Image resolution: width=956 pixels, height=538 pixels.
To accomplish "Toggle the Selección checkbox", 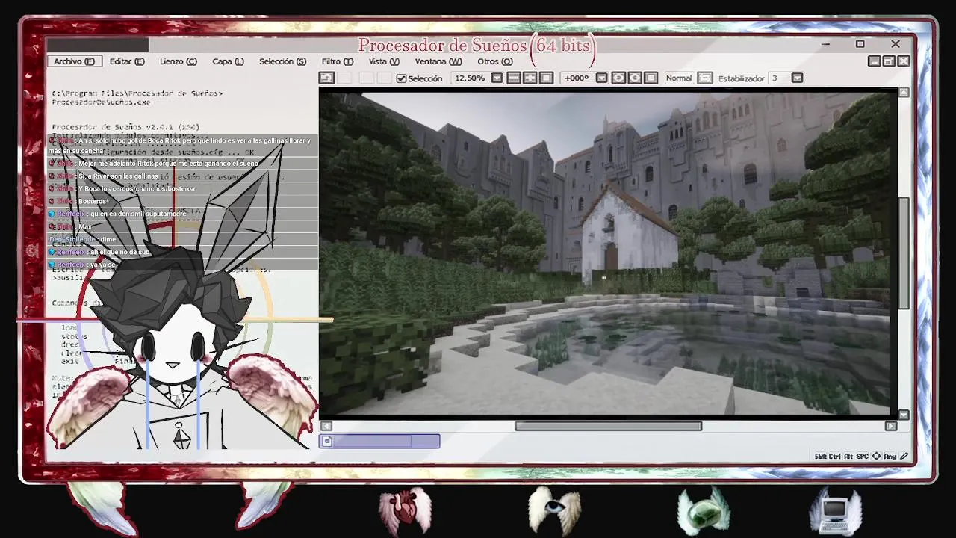I will [401, 78].
